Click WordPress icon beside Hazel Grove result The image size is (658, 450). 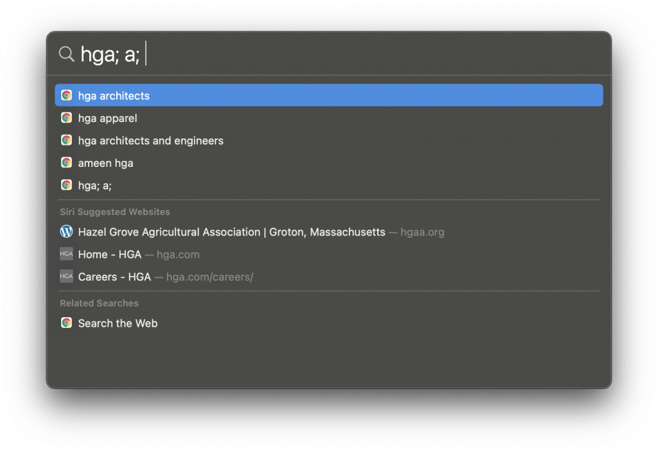tap(66, 232)
